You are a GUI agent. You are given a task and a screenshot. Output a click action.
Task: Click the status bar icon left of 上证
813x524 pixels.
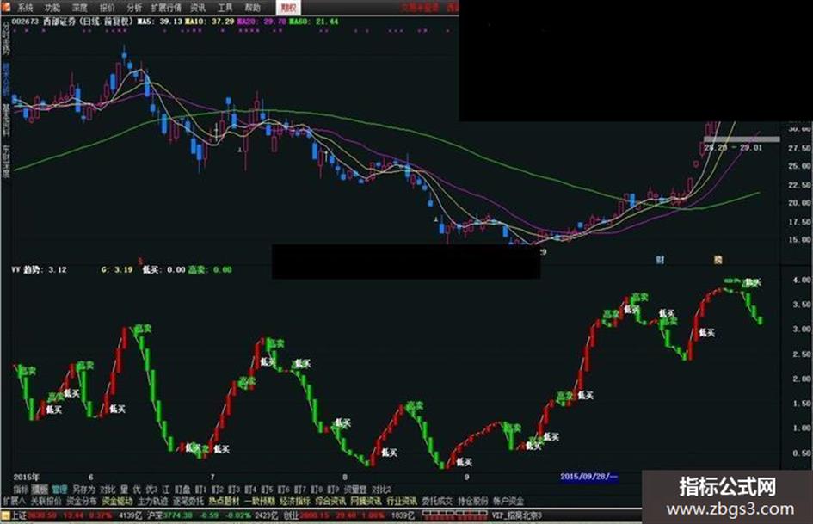pos(5,515)
